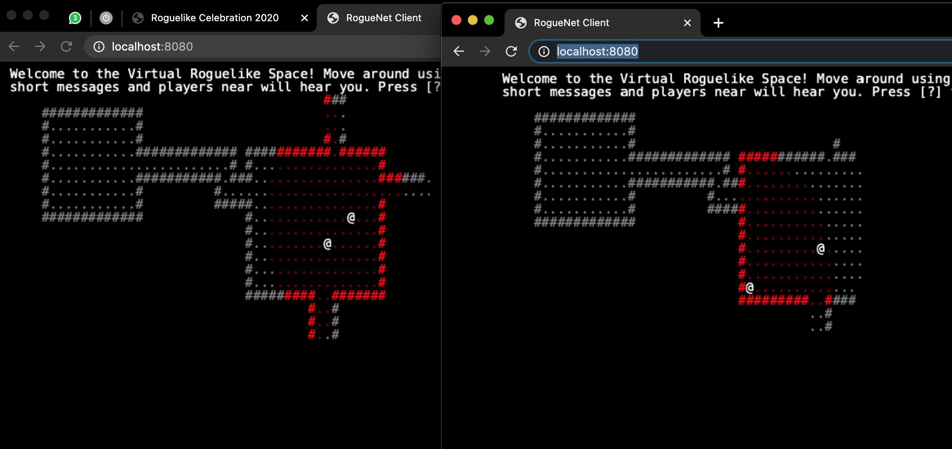Image resolution: width=952 pixels, height=449 pixels.
Task: Click the power-symbol pinned tab icon
Action: coord(106,18)
